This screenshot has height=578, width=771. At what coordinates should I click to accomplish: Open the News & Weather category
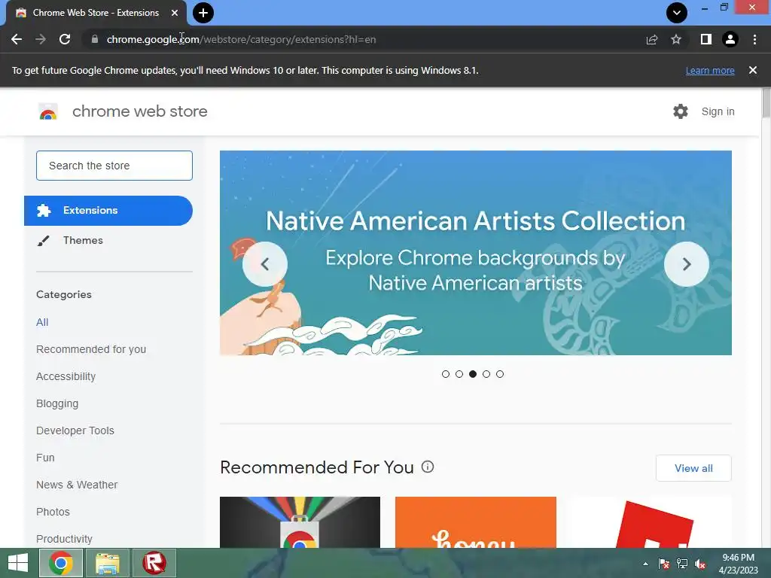click(x=77, y=485)
